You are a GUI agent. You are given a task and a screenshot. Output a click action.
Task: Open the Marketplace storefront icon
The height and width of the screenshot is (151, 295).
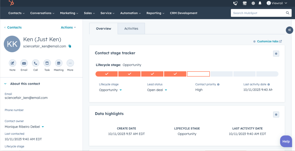(244, 3)
